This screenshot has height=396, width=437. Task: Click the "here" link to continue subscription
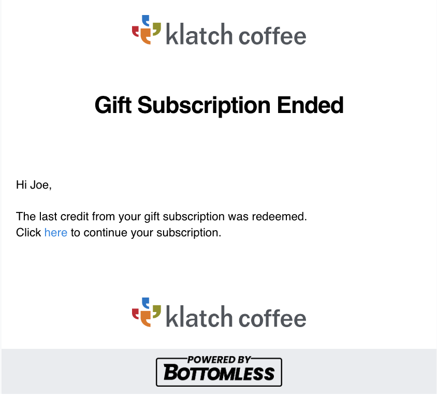(56, 232)
